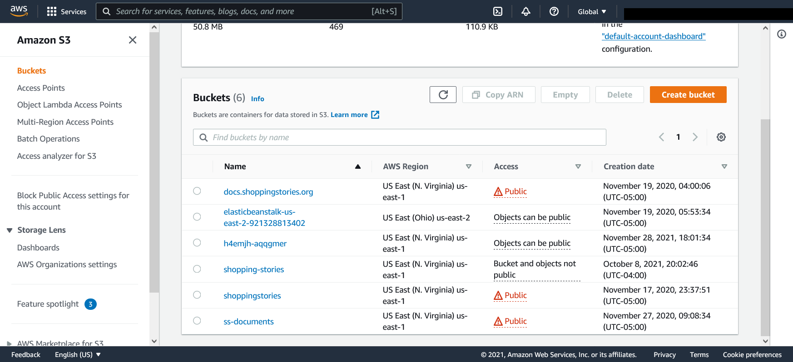This screenshot has width=793, height=362.
Task: Refresh the buckets list
Action: (x=443, y=94)
